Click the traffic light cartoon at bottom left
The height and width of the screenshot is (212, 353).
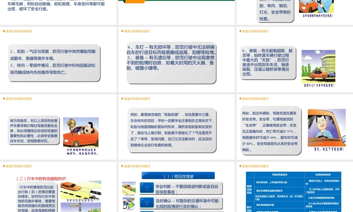coord(81,207)
